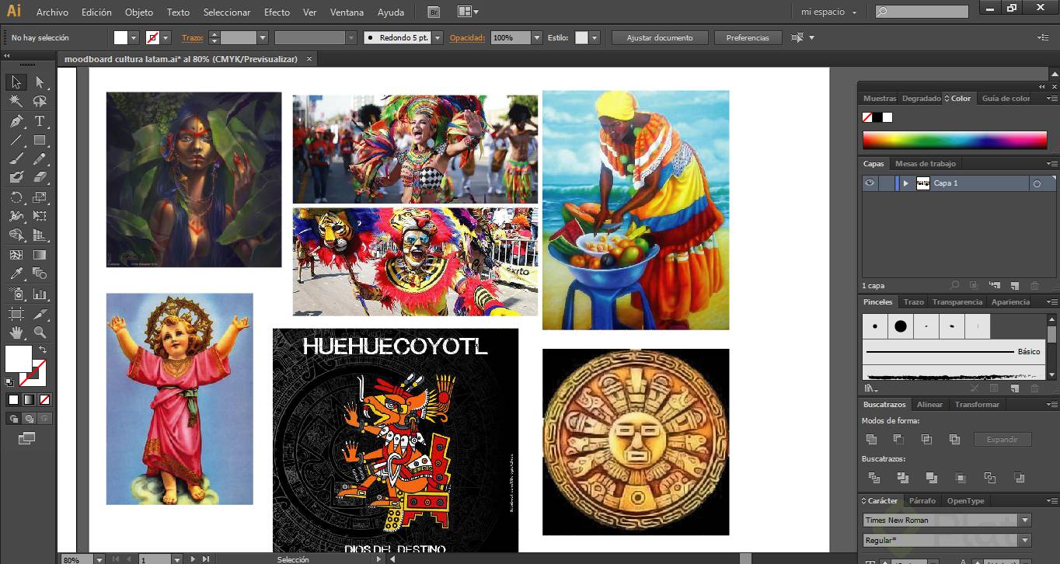This screenshot has height=564, width=1060.
Task: Change the screen mode button
Action: [27, 438]
